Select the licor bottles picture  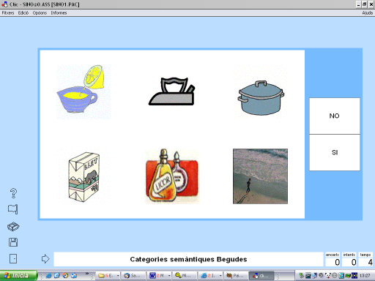click(172, 176)
